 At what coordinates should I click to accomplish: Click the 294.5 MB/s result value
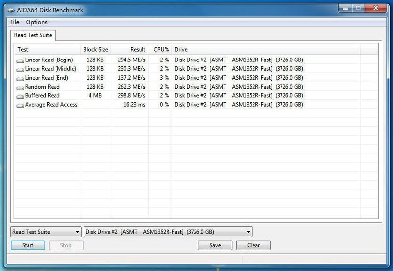point(132,60)
